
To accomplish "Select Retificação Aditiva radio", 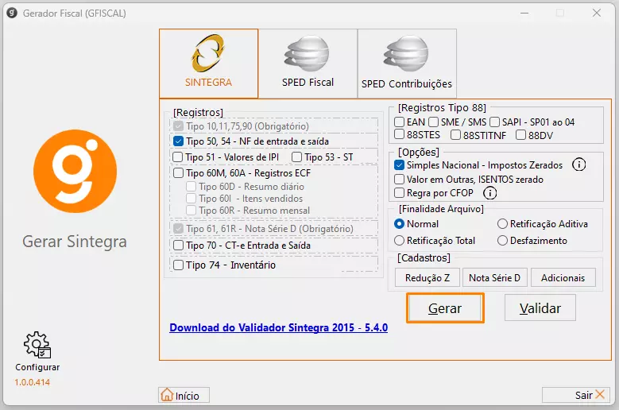I will tap(502, 224).
